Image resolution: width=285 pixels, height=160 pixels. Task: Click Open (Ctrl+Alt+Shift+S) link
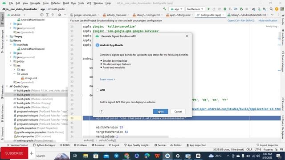(241, 20)
